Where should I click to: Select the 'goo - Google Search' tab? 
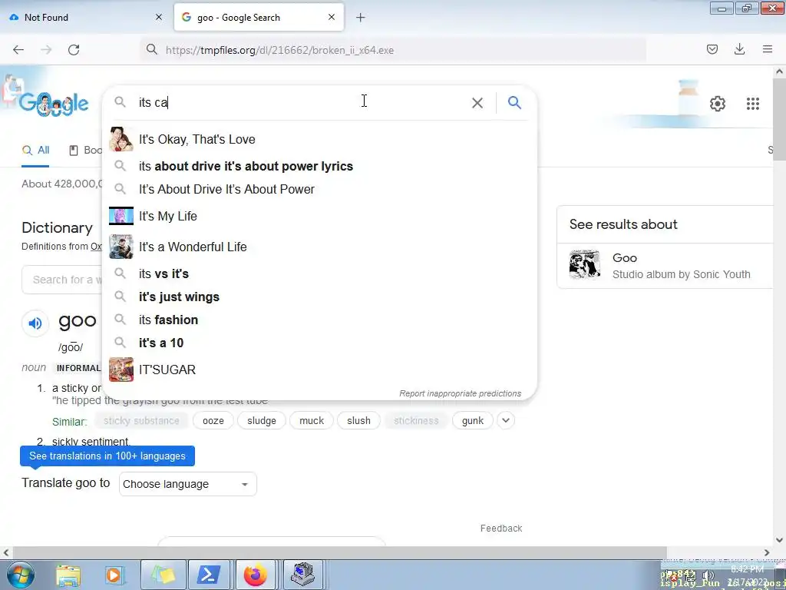point(259,17)
